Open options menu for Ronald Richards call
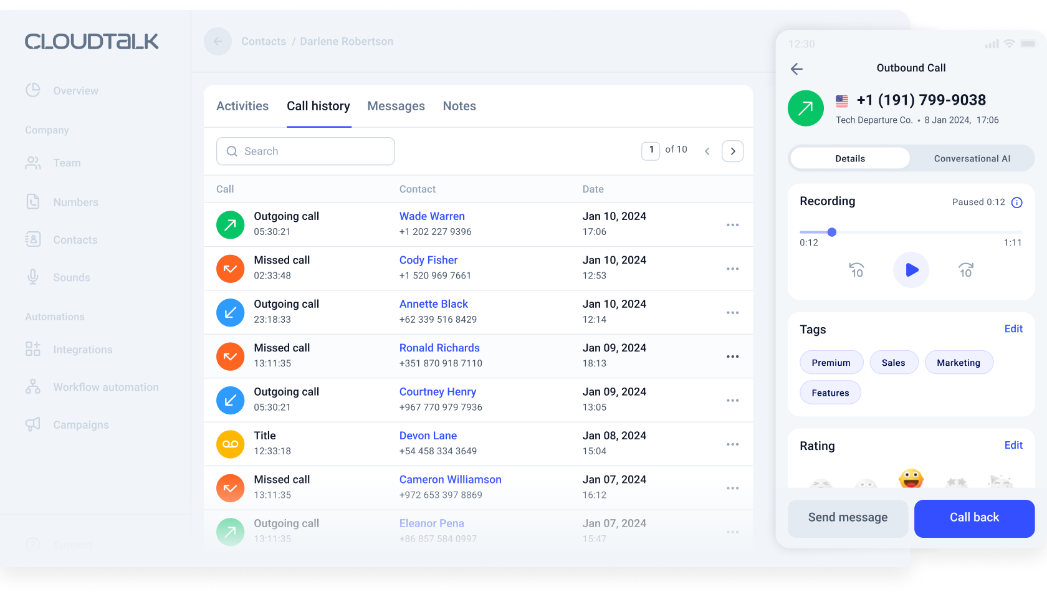This screenshot has height=597, width=1047. 732,356
